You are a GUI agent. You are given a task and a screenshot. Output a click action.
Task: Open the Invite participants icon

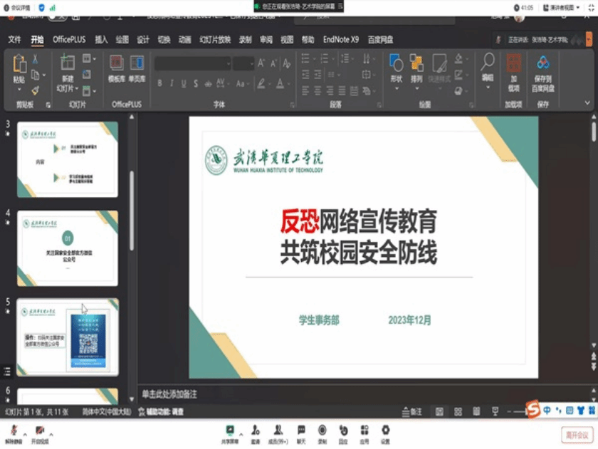[x=255, y=430]
